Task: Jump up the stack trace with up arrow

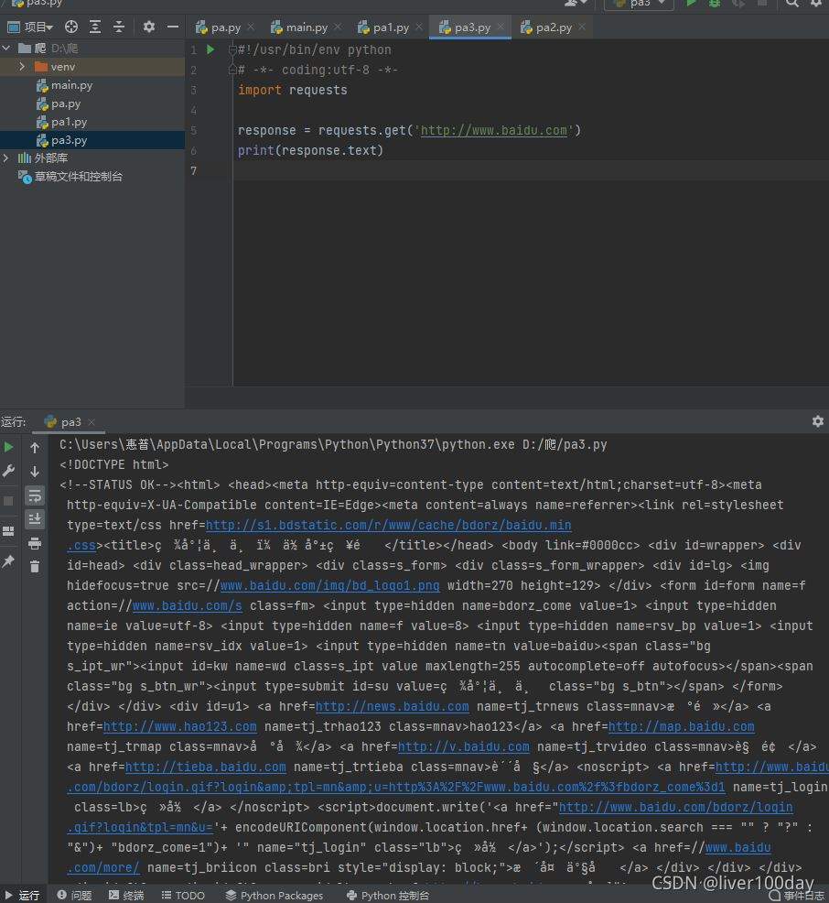Action: 35,448
